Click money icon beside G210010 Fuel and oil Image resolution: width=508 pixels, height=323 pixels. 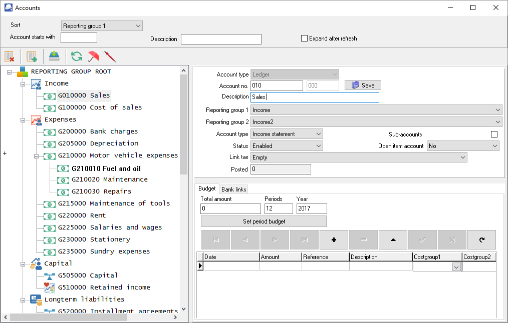point(63,168)
